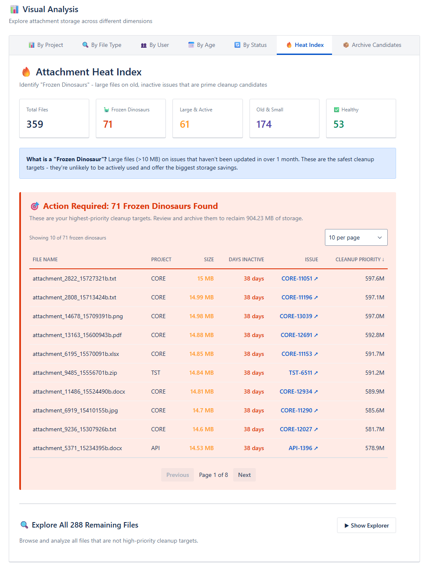Open the Archive Candidates tab
This screenshot has height=569, width=430.
(372, 45)
